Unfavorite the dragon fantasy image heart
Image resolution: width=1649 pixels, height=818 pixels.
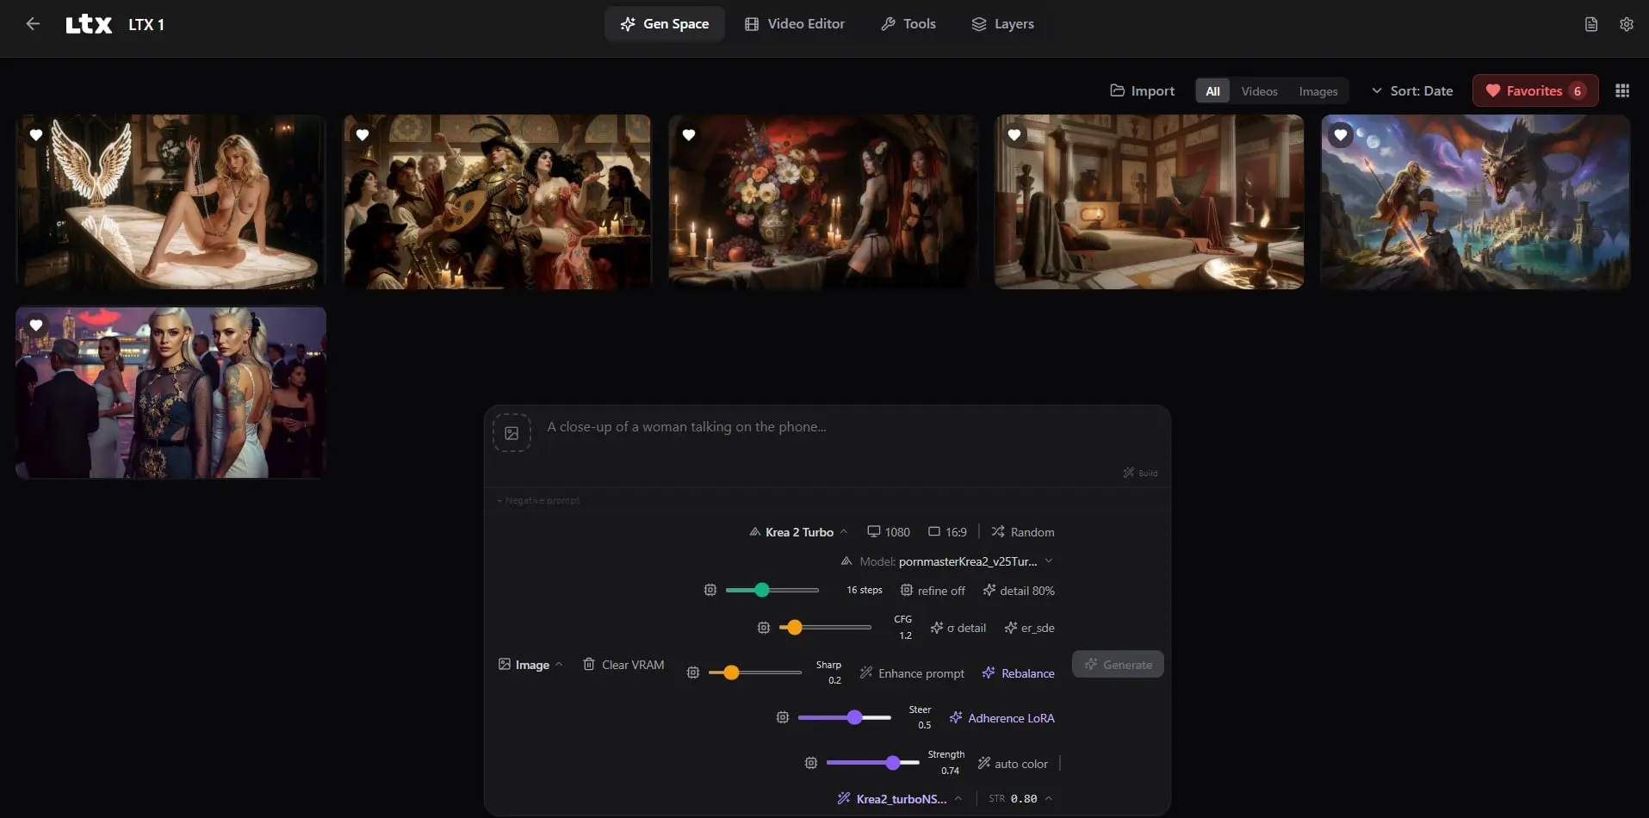coord(1341,135)
